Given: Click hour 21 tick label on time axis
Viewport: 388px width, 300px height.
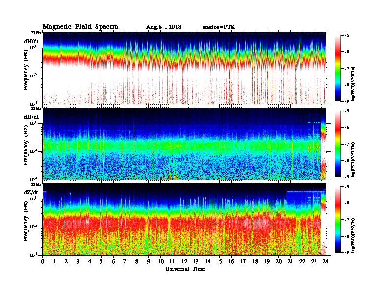Looking at the screenshot, I should [x=290, y=261].
